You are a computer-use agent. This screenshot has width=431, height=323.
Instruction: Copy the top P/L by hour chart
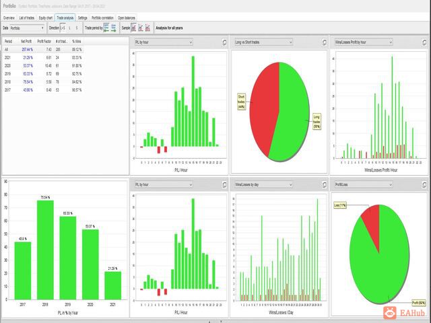click(224, 42)
